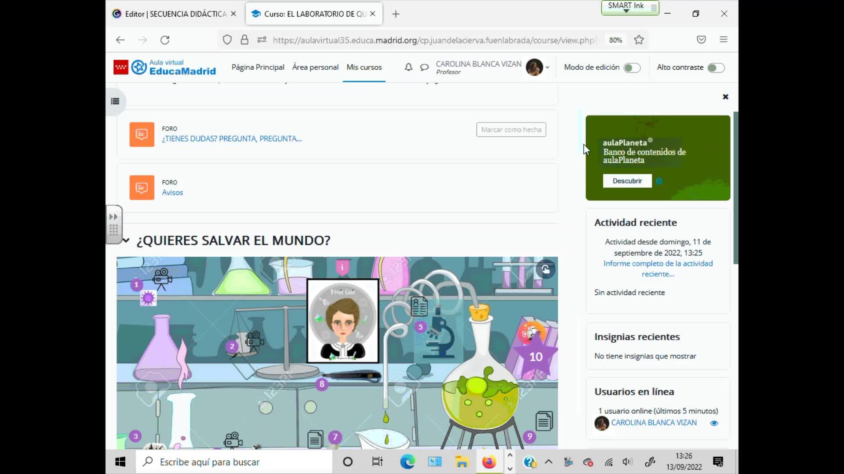Open the user profile dropdown arrow
The height and width of the screenshot is (474, 844).
click(547, 68)
